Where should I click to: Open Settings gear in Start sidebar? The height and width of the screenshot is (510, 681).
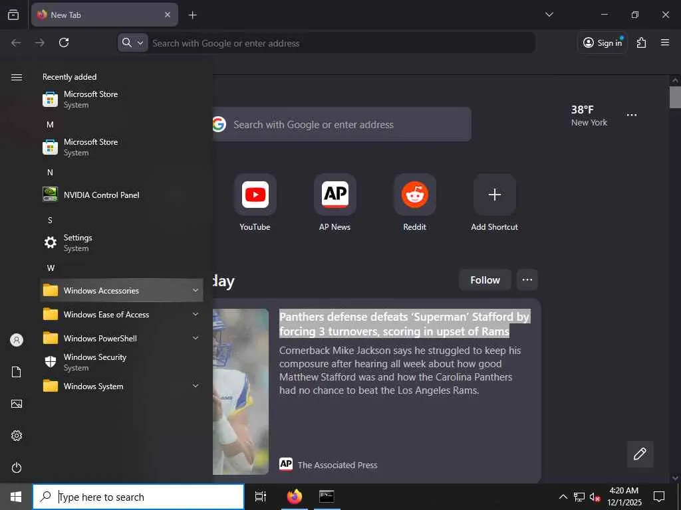[x=17, y=436]
